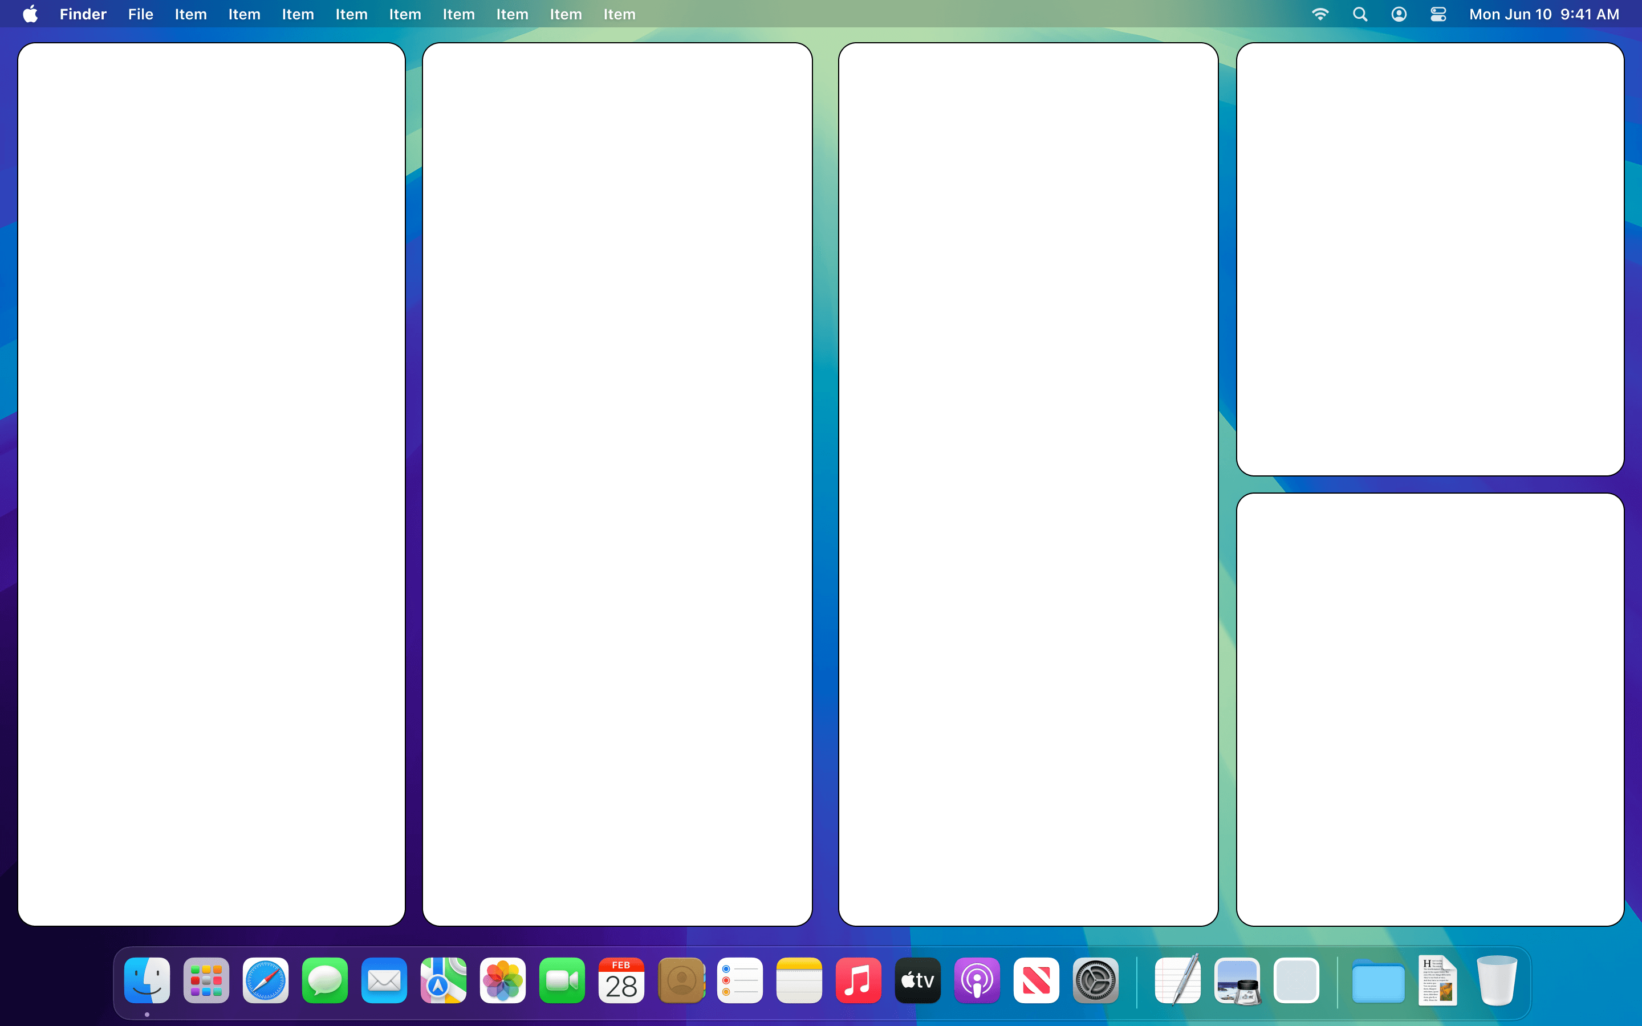Open the document stack in the Dock
1642x1026 pixels.
[x=1437, y=980]
